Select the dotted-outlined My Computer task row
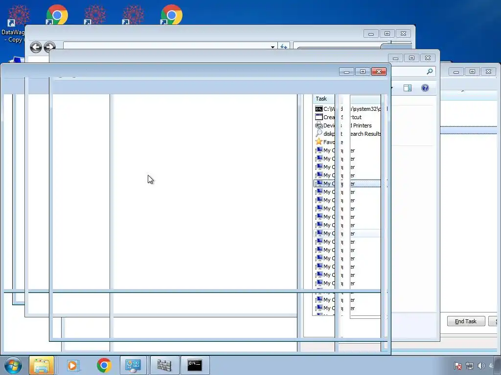 [348, 184]
